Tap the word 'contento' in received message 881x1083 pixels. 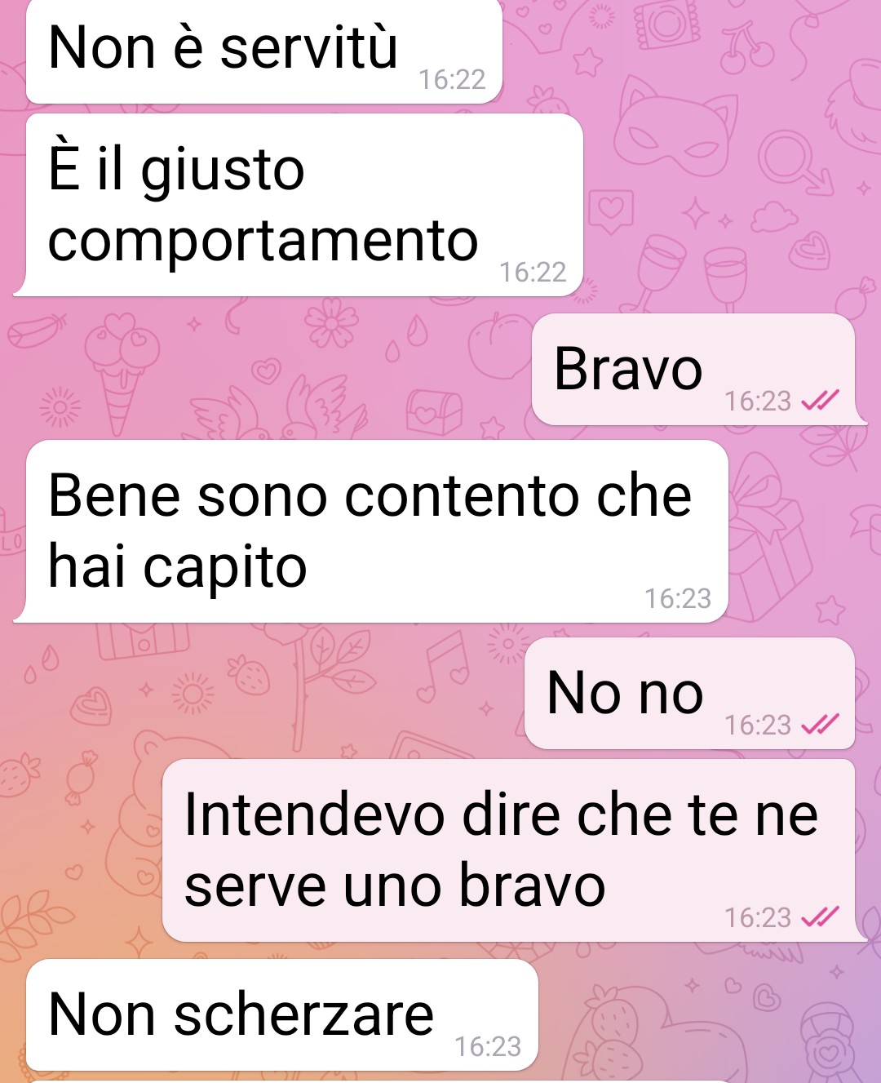click(x=463, y=495)
